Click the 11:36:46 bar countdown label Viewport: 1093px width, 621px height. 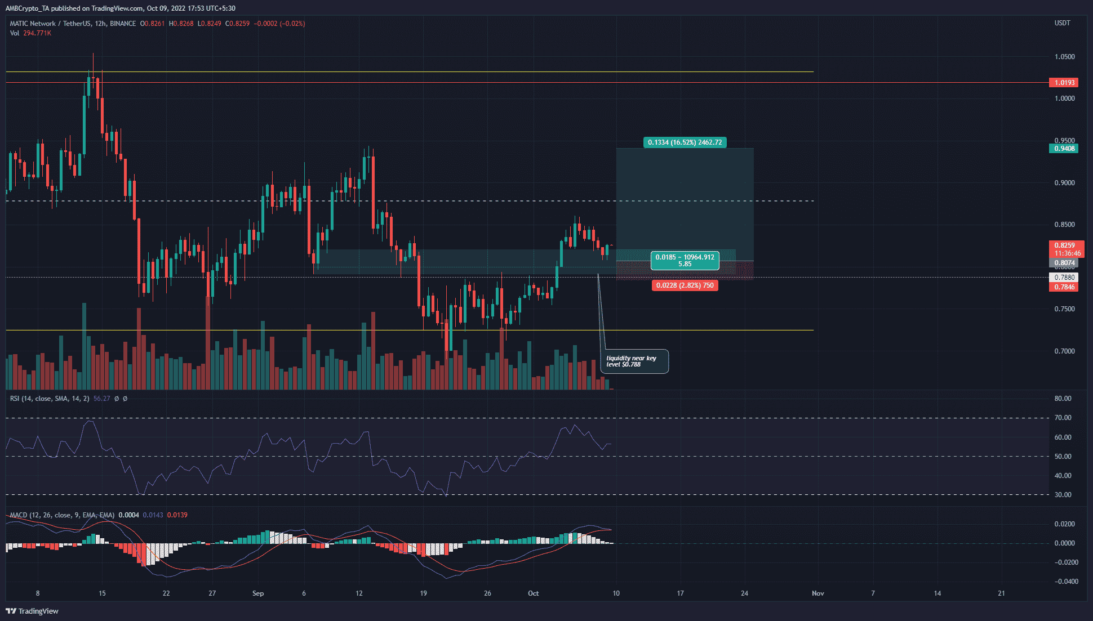click(x=1066, y=253)
